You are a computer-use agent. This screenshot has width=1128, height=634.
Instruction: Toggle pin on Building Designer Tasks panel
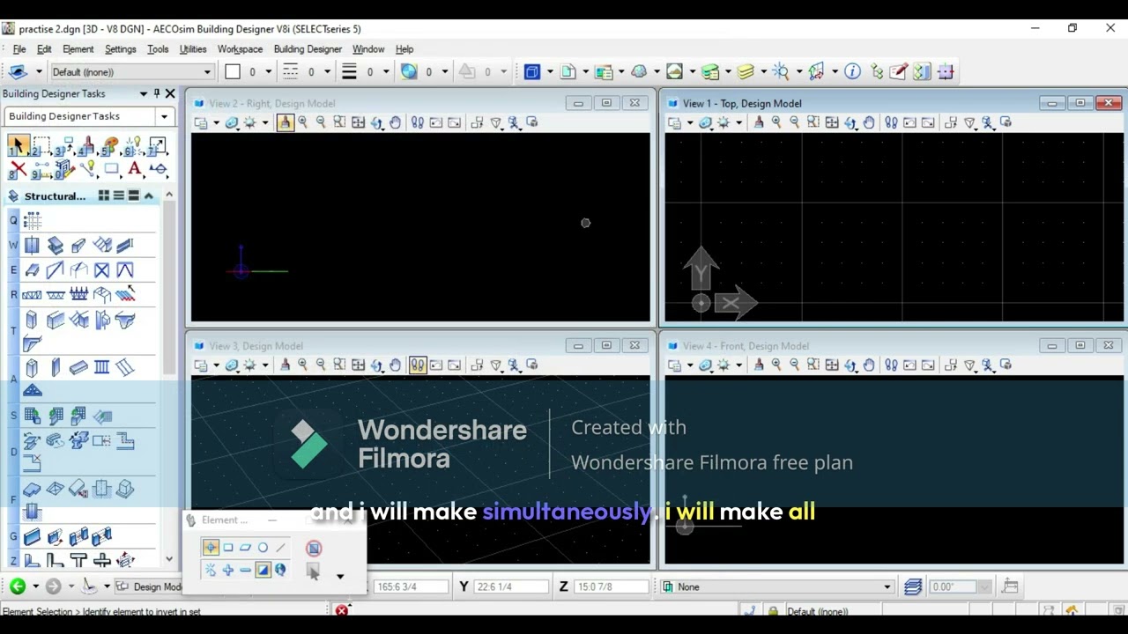tap(157, 93)
